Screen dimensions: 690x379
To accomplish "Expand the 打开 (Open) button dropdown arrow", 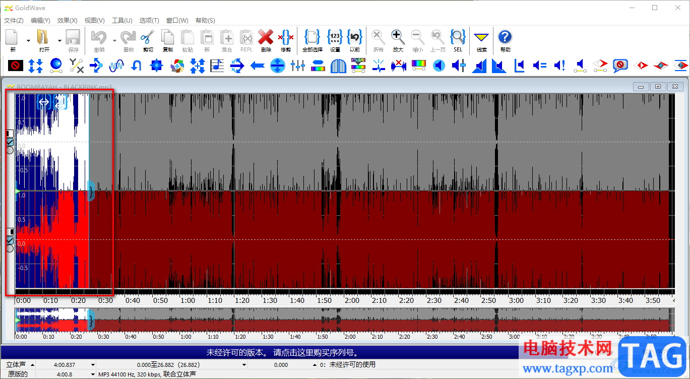I will pyautogui.click(x=59, y=40).
